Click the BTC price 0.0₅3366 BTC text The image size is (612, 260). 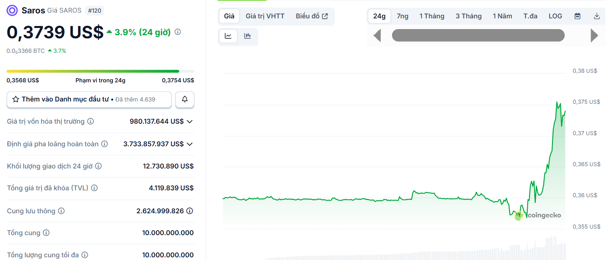coord(26,51)
